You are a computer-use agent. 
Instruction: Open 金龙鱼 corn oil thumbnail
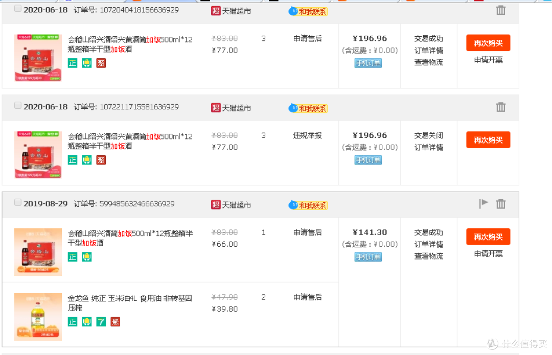click(38, 317)
